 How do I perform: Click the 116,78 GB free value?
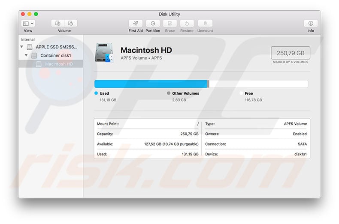(253, 100)
